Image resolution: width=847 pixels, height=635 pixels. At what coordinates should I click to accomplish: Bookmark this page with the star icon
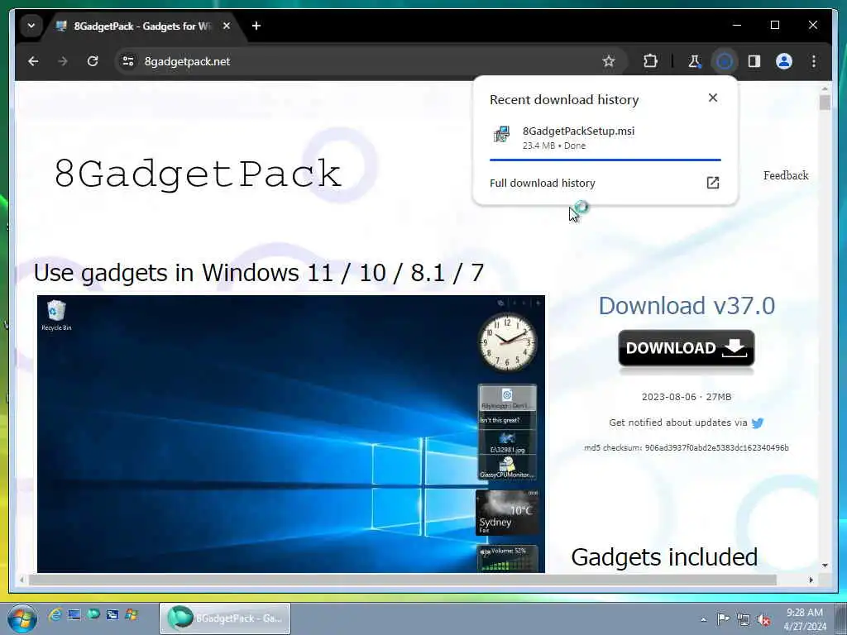click(x=609, y=61)
